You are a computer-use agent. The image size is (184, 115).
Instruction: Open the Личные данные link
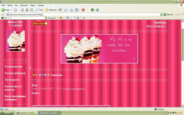pyautogui.click(x=13, y=66)
